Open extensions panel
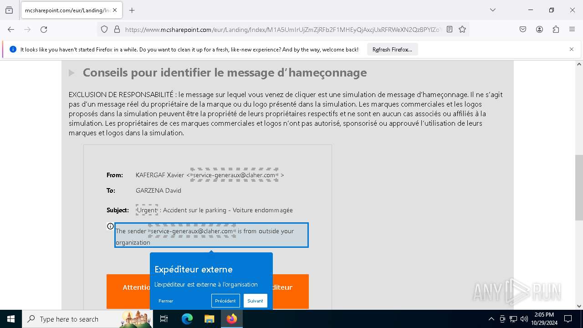Viewport: 583px width, 328px height. [556, 29]
